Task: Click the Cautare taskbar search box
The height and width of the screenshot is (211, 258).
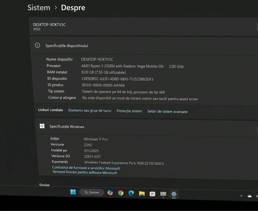Action: click(92, 192)
